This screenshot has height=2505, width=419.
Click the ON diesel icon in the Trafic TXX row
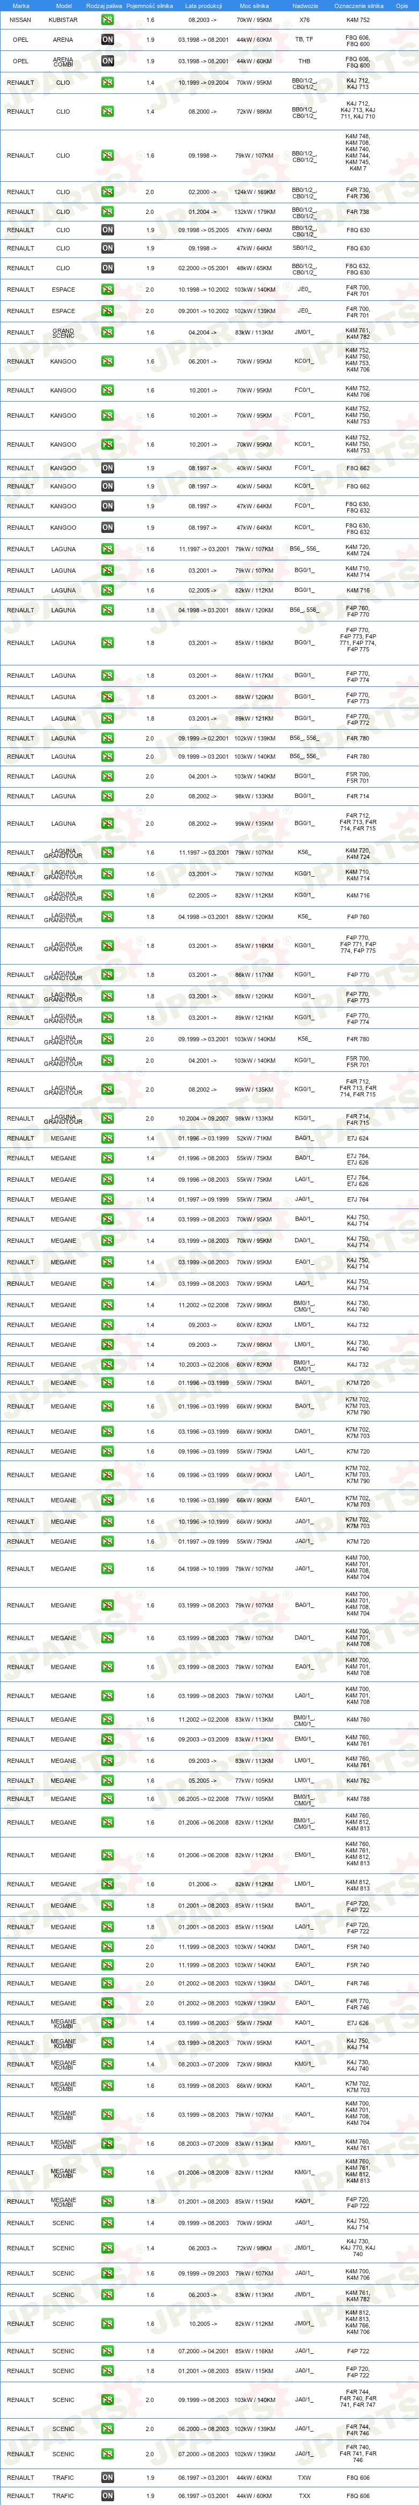[x=107, y=2495]
